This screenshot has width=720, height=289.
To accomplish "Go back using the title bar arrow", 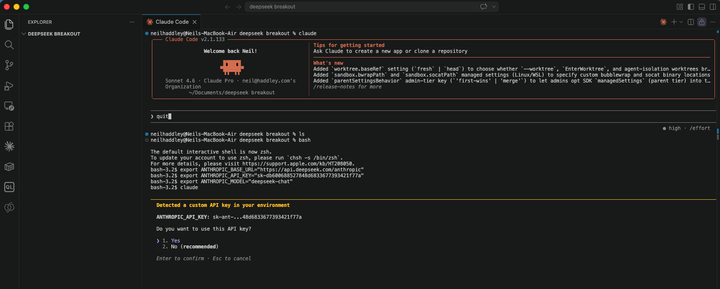I will 228,7.
